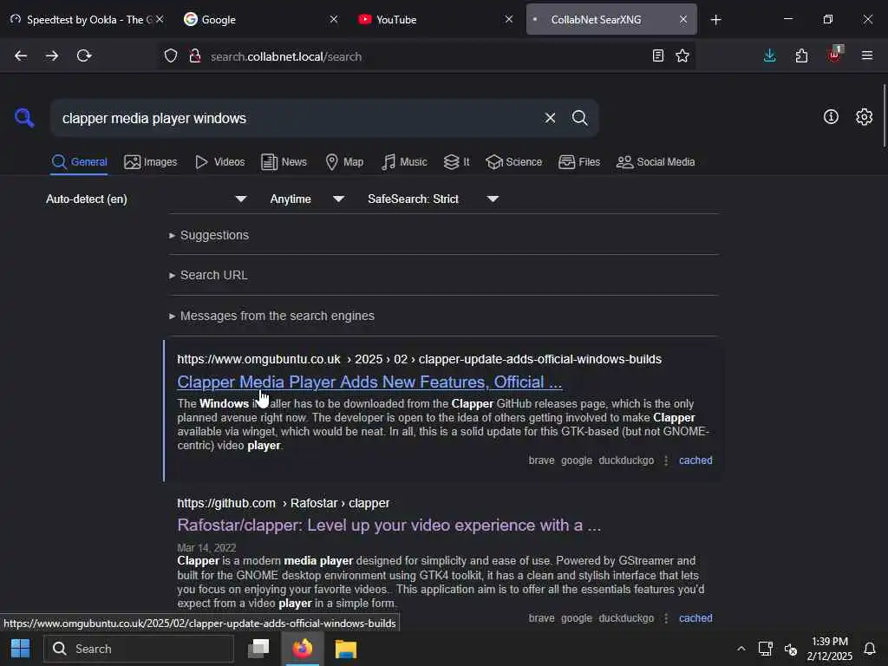Bookmark this page with the star icon

(x=682, y=55)
